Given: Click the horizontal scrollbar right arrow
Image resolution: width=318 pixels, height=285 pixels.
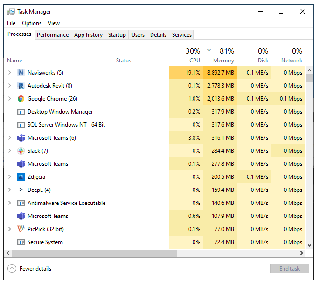Looking at the screenshot, I should point(302,253).
